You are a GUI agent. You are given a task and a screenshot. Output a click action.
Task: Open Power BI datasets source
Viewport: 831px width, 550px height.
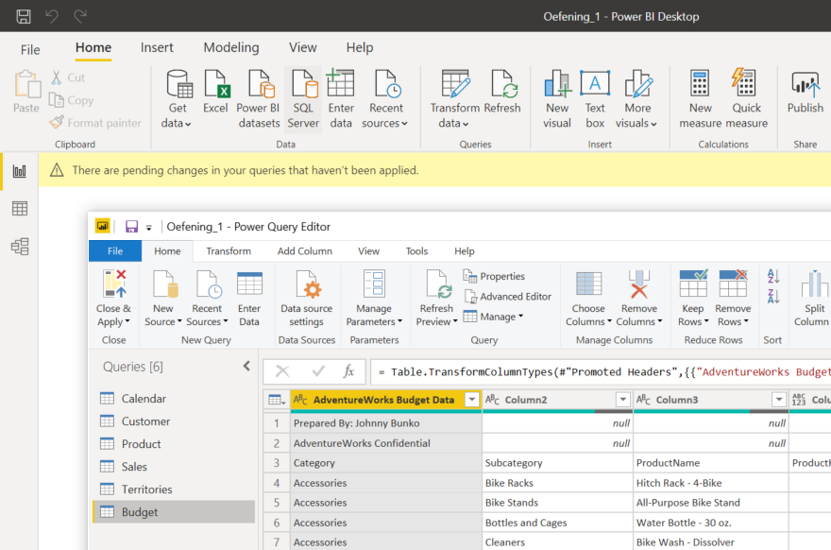[x=259, y=99]
